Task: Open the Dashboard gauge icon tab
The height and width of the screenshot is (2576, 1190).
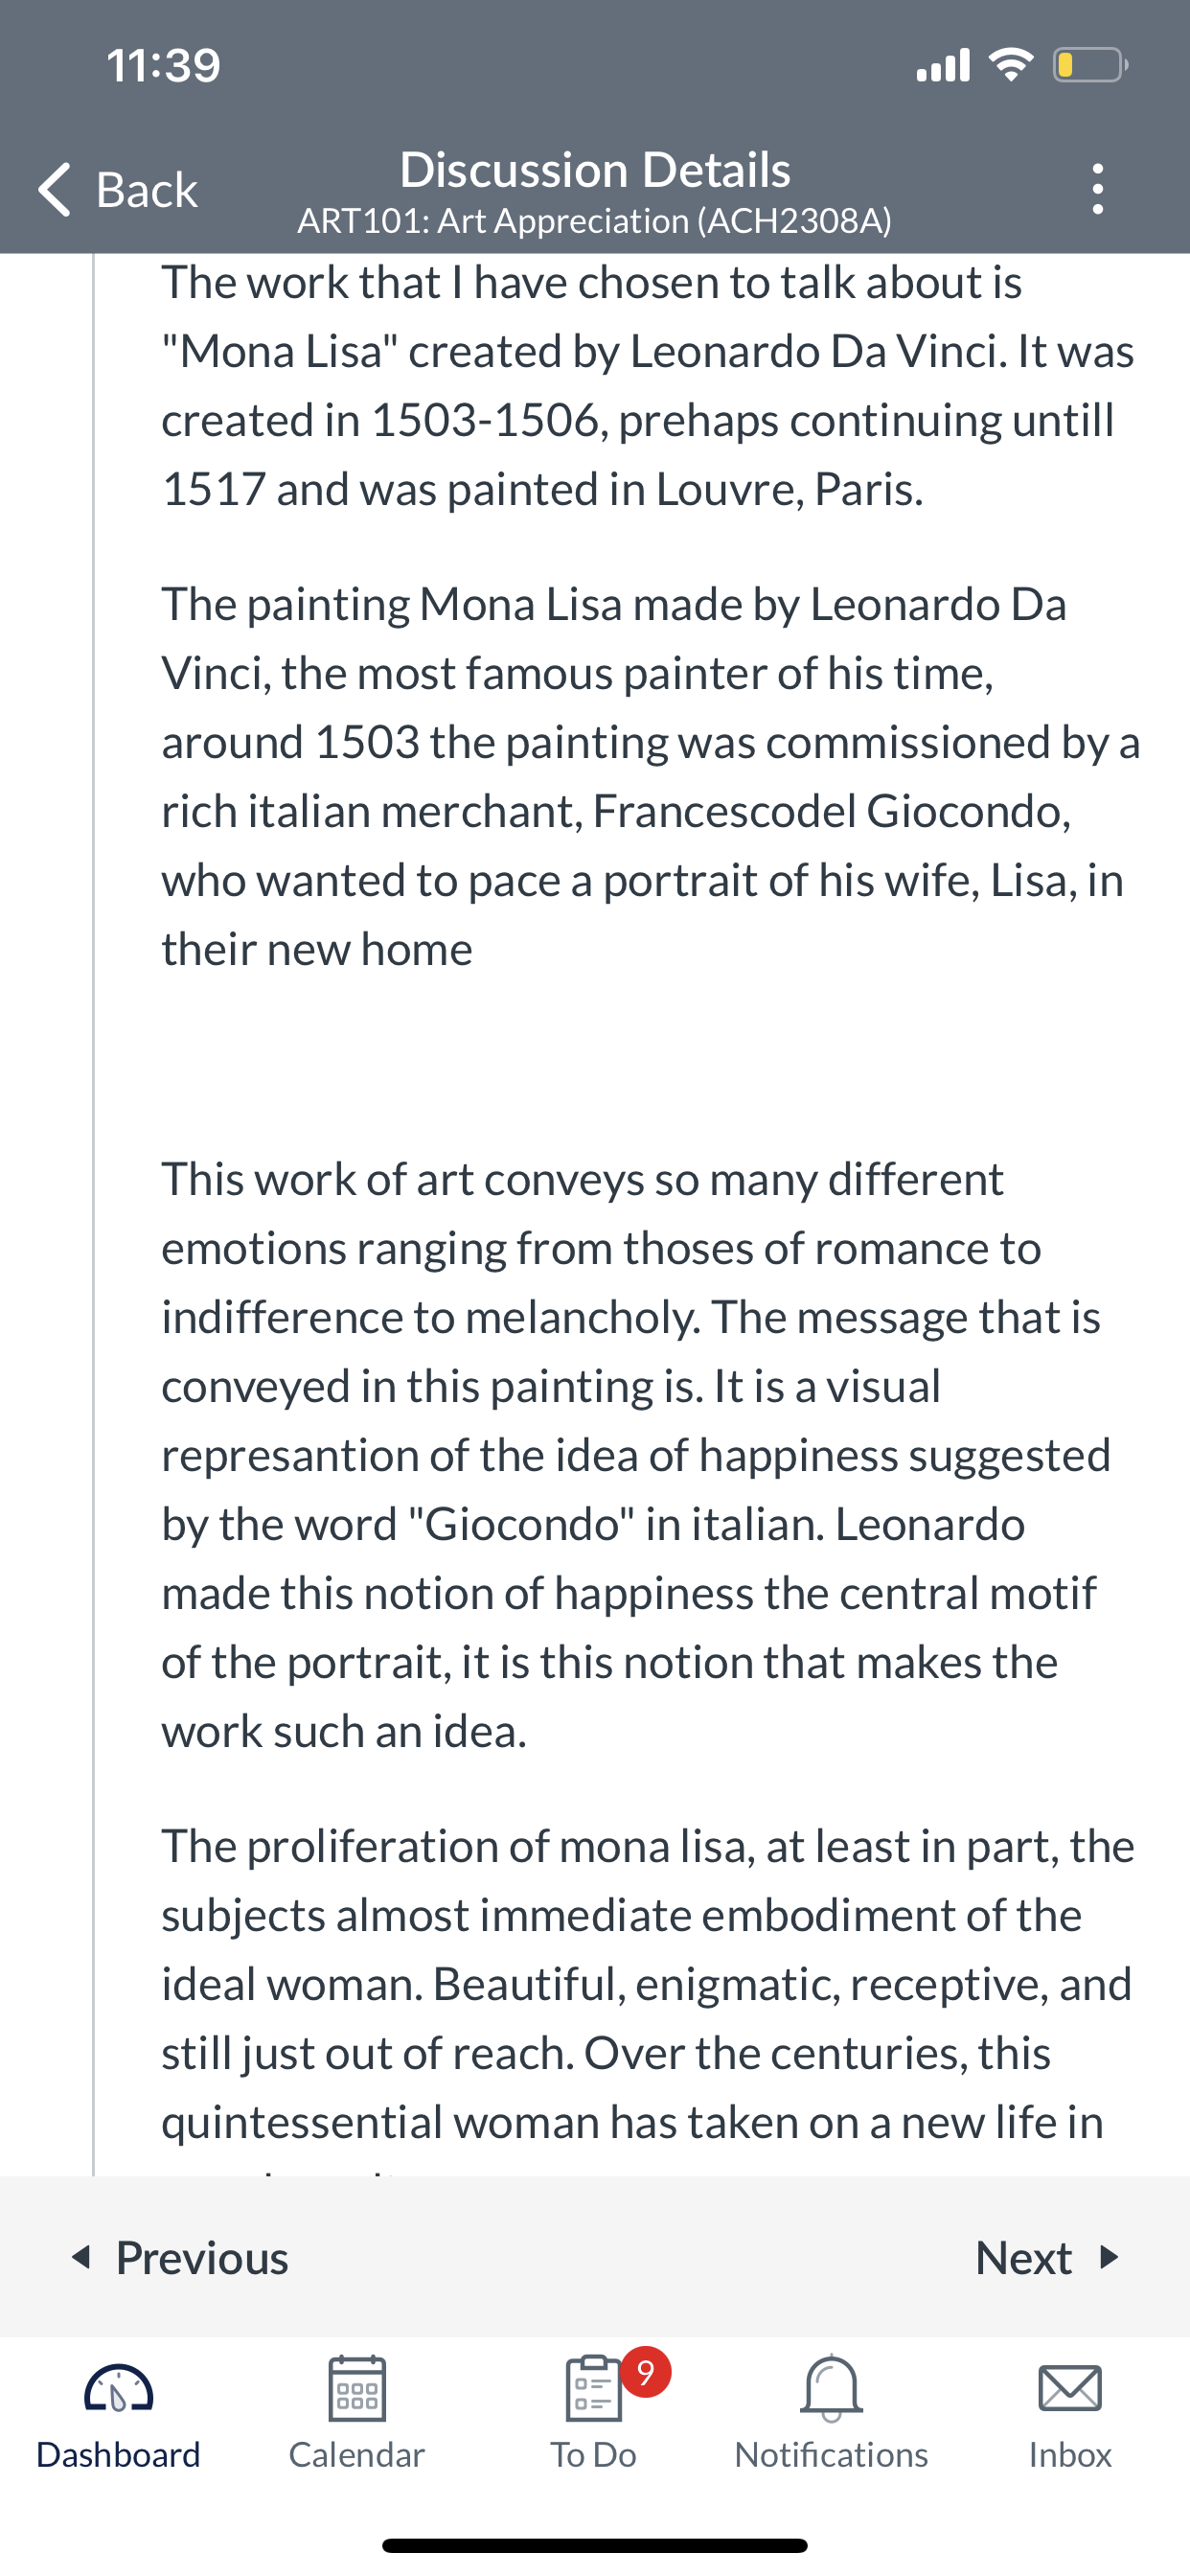Action: pos(119,2388)
